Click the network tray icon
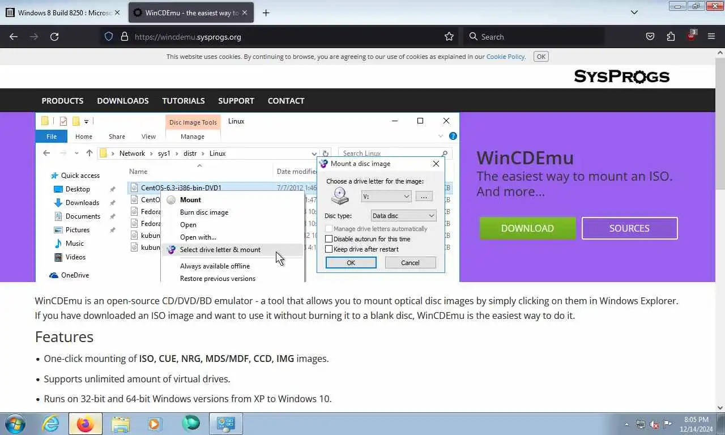725x435 pixels. (641, 424)
